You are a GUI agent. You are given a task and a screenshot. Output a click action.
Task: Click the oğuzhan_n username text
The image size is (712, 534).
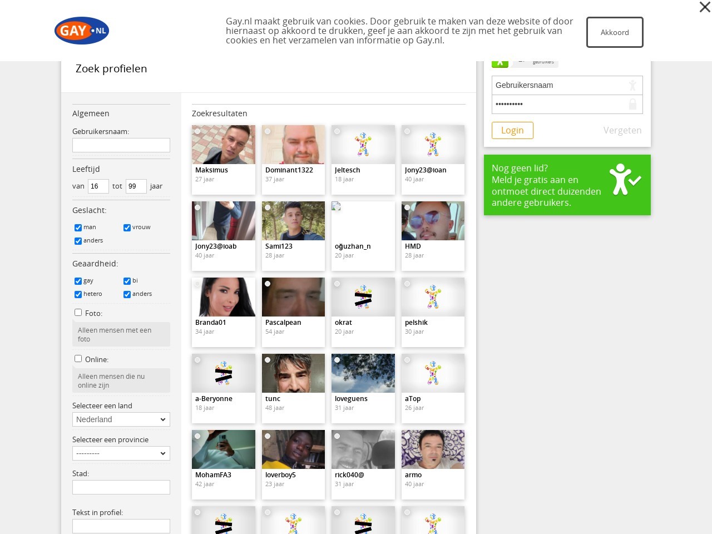coord(353,246)
